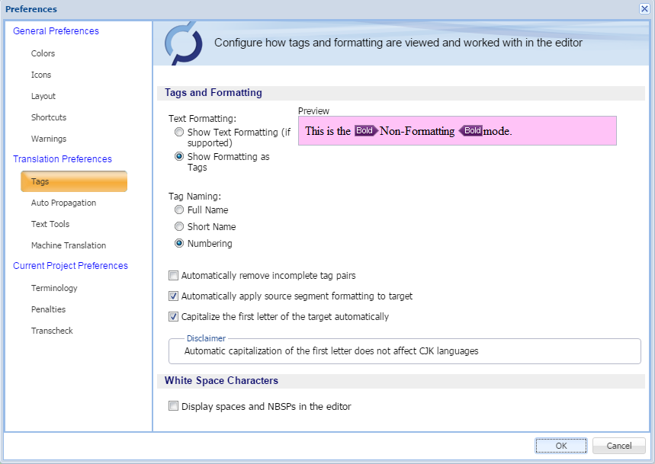Click the application logo in header

point(183,43)
